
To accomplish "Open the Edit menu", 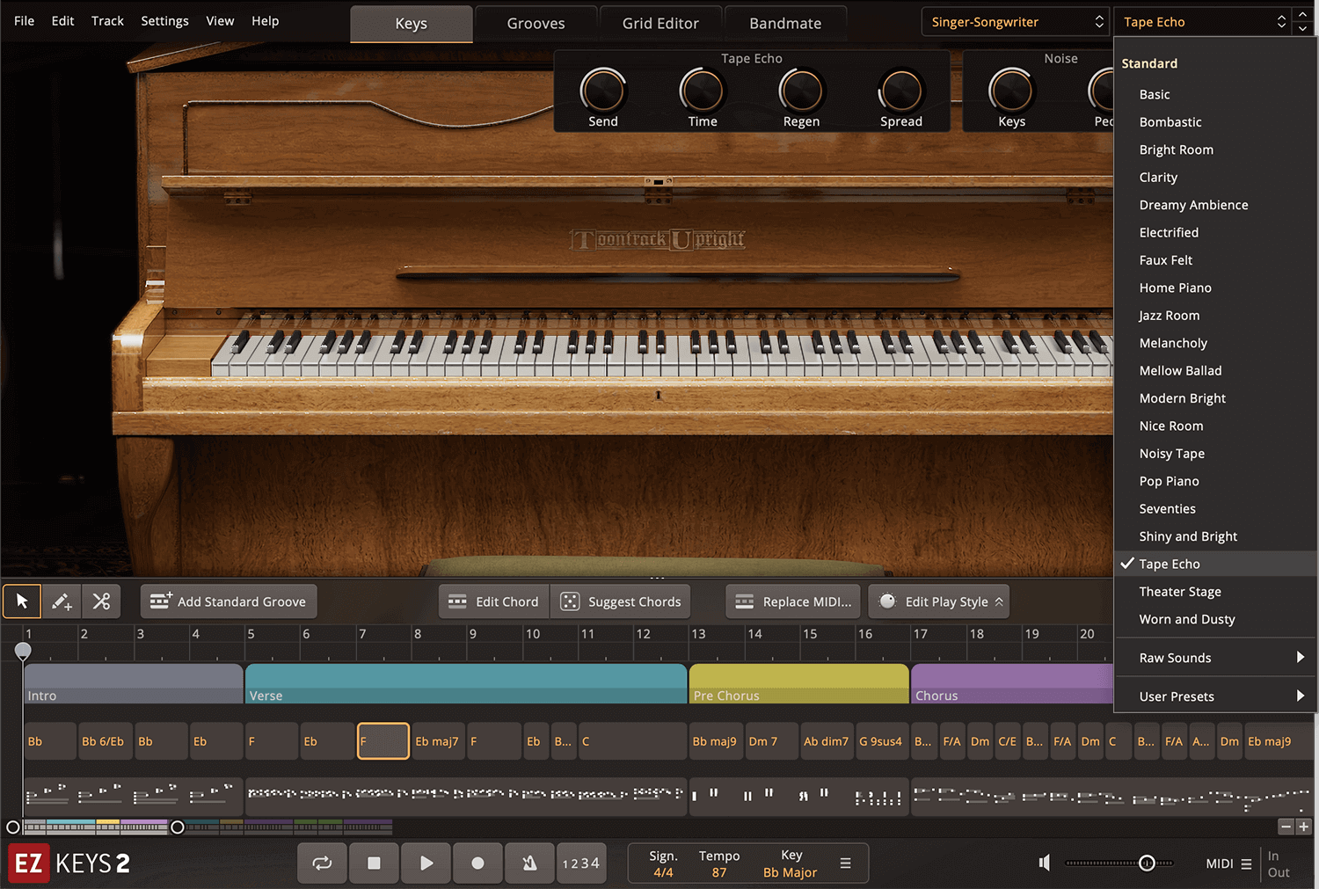I will [x=62, y=21].
